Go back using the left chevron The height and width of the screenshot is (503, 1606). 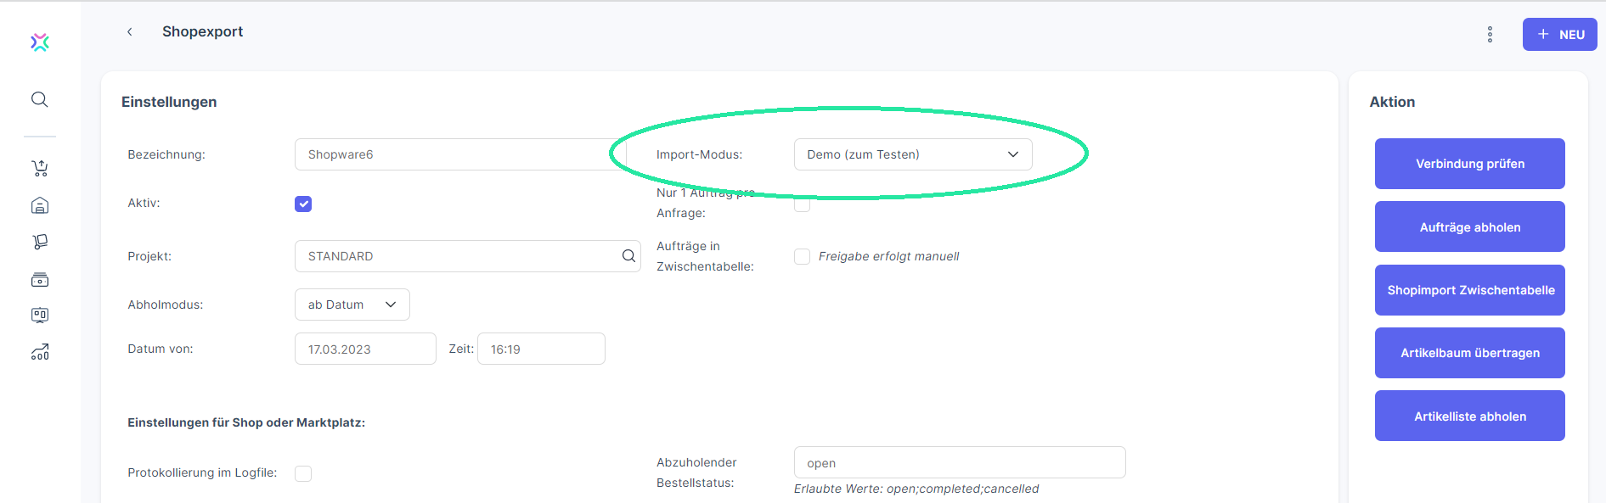pos(129,31)
